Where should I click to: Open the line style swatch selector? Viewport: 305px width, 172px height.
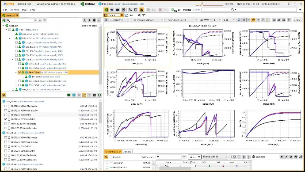(206, 20)
